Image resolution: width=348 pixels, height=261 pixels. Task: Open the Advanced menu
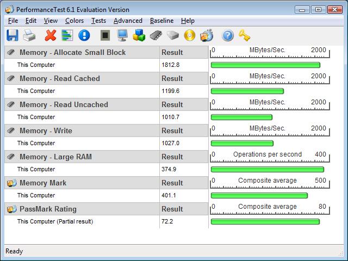128,21
